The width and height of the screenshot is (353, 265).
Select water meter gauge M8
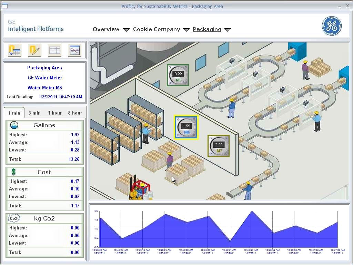[x=186, y=127]
